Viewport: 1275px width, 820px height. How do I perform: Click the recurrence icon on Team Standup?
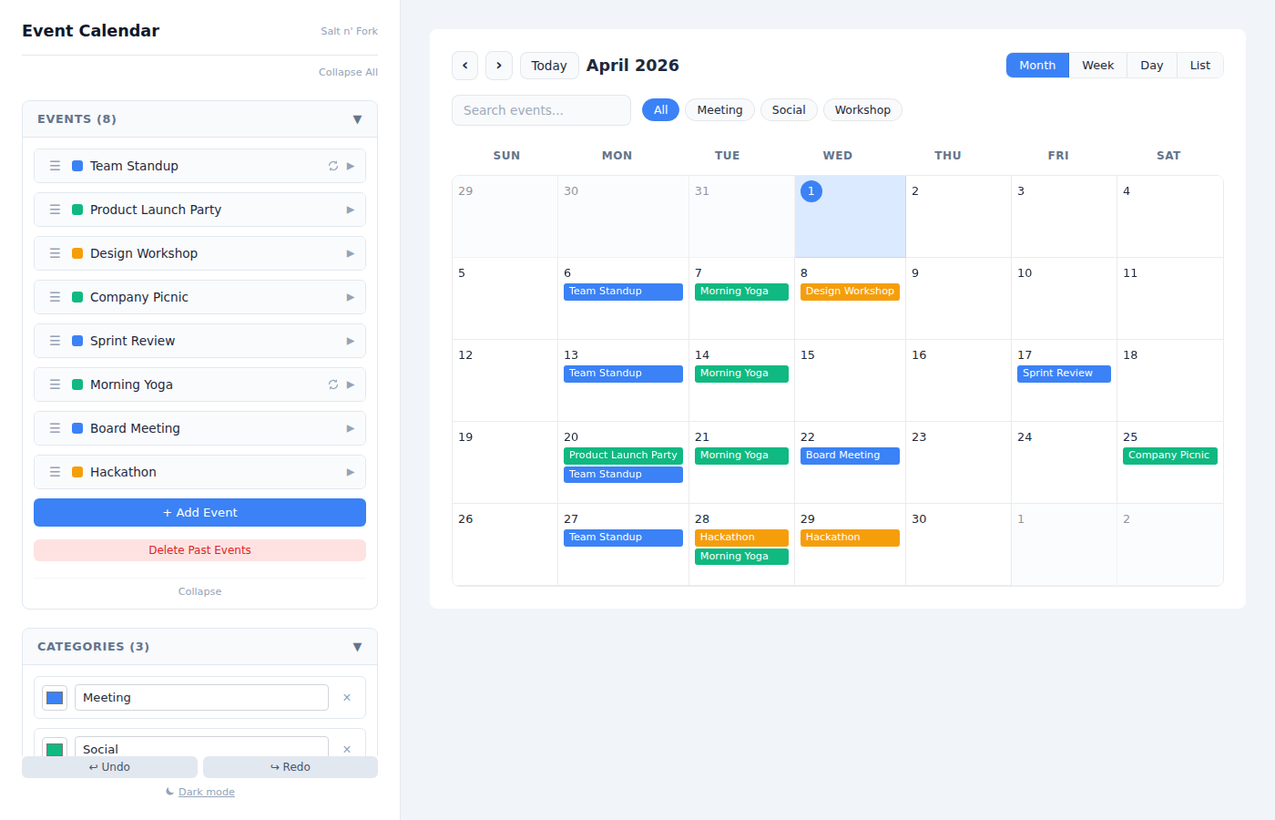point(332,165)
